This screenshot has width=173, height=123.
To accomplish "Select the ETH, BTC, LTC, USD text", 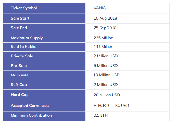I will (x=111, y=106).
